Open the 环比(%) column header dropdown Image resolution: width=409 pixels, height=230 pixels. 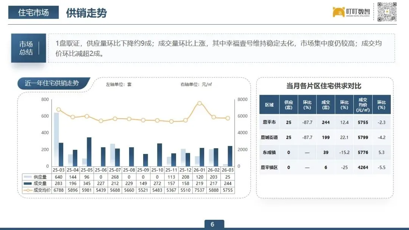click(307, 105)
